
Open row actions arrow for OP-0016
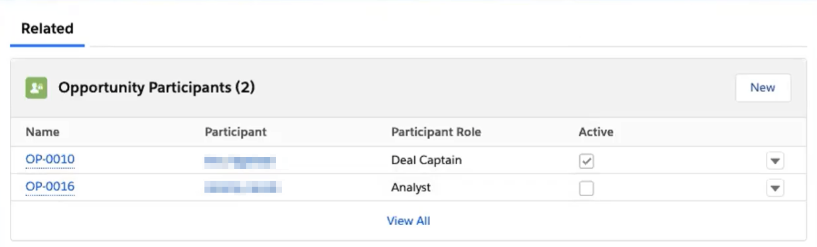pyautogui.click(x=775, y=188)
